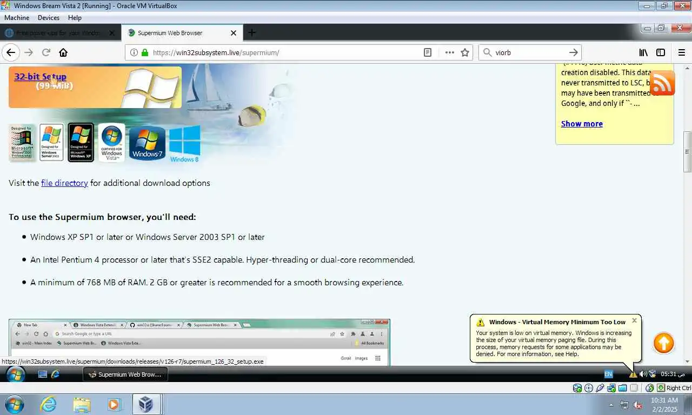
Task: Open the Devices menu in VirtualBox
Action: 49,18
